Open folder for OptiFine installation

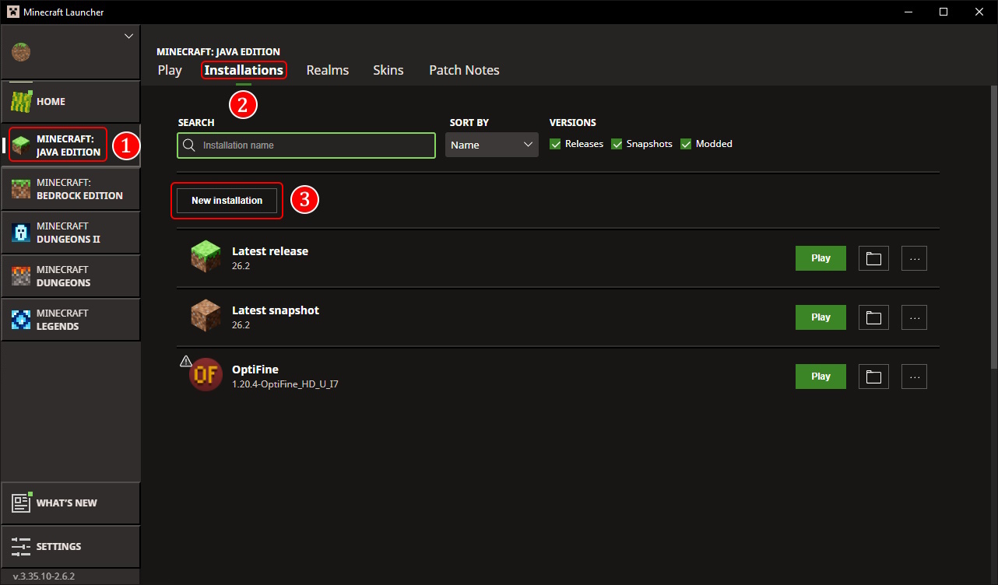tap(873, 377)
